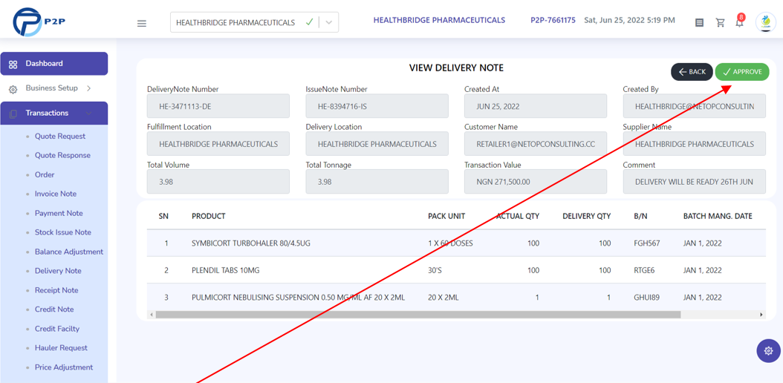Click the Dashboard grid icon
This screenshot has height=383, width=783.
[13, 64]
